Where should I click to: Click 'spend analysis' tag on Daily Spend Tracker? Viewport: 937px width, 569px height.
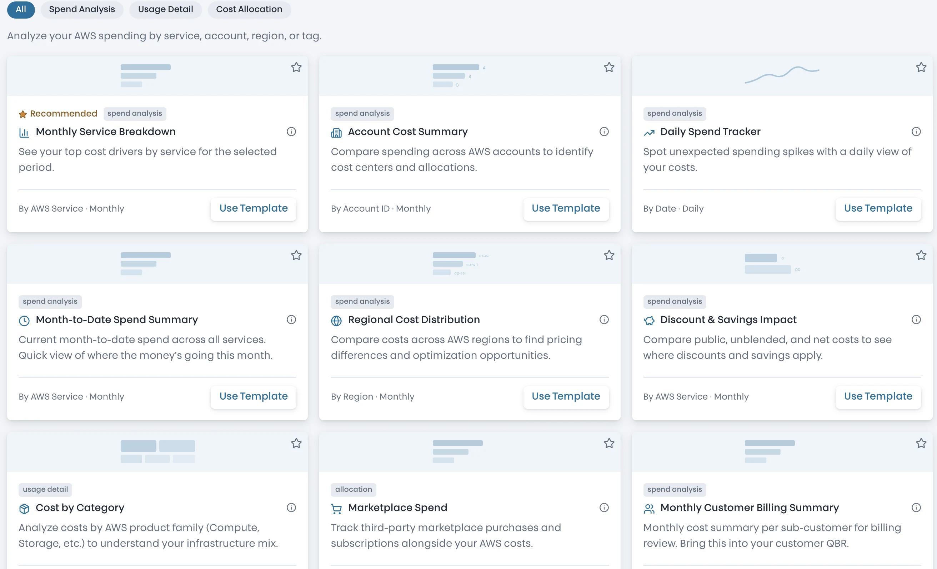[674, 113]
